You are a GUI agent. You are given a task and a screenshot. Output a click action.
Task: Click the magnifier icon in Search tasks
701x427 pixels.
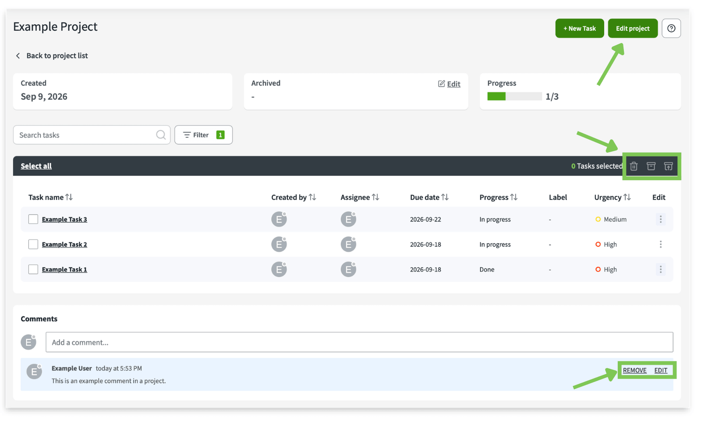[161, 135]
